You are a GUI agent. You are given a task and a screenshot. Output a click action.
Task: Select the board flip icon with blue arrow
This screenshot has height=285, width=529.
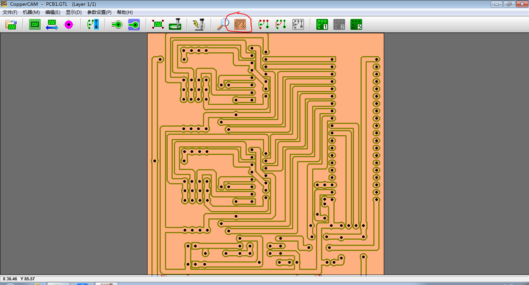pos(52,25)
